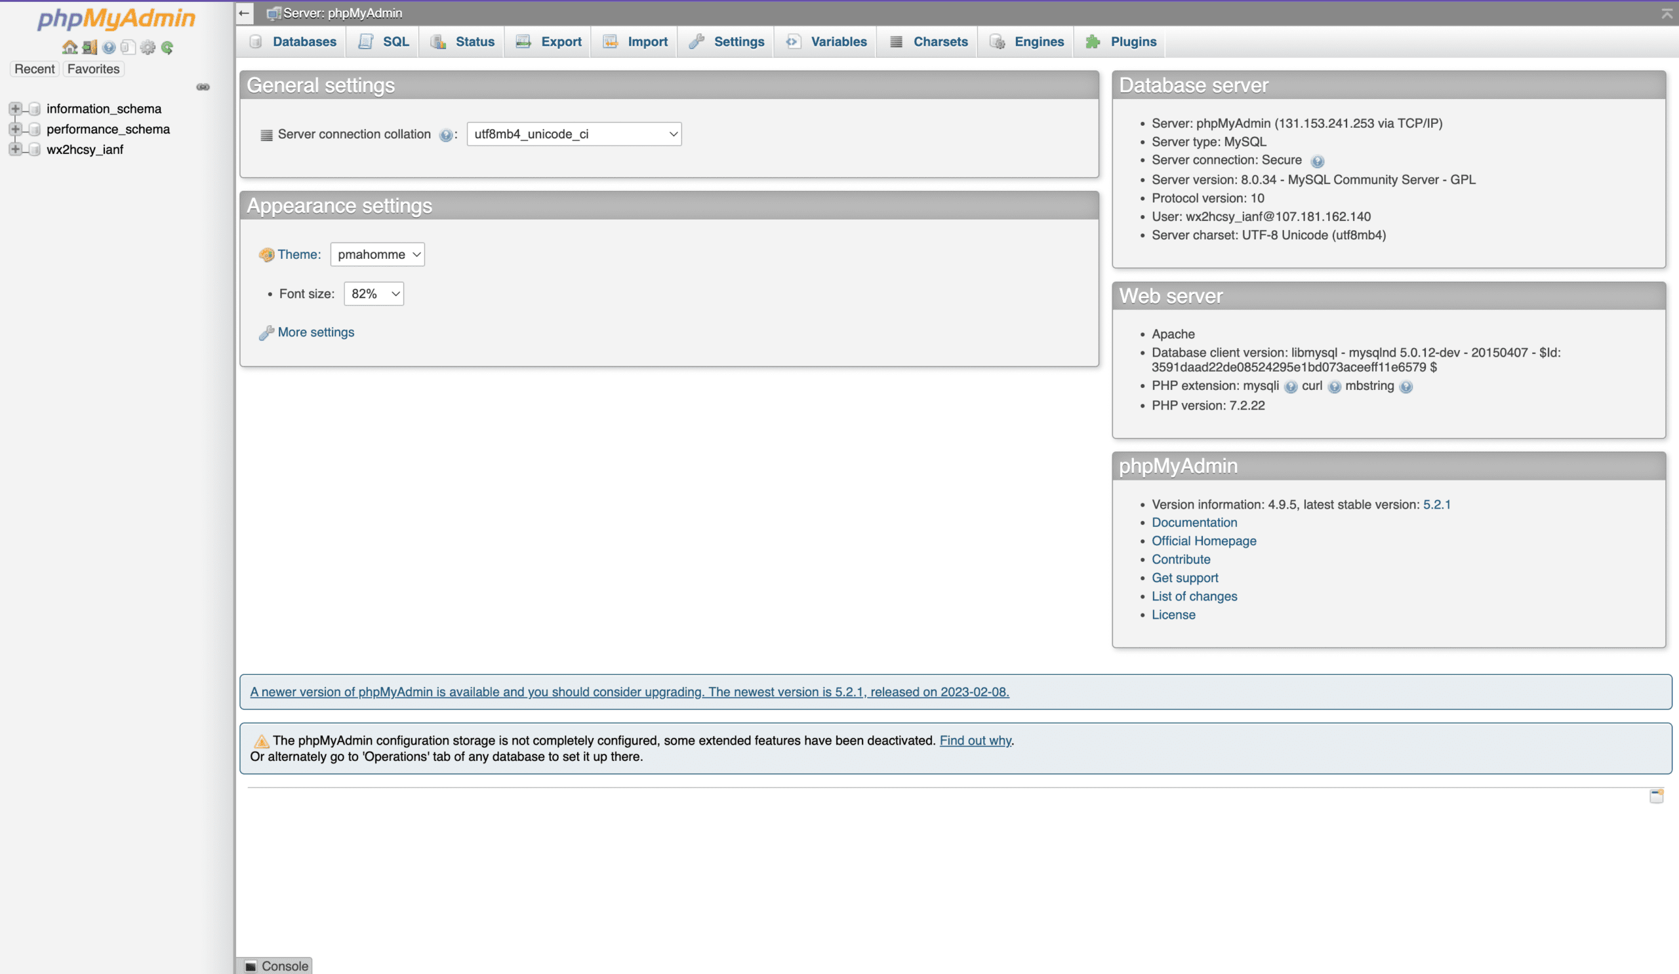Open the Plugins tab
The height and width of the screenshot is (974, 1679).
(1120, 41)
